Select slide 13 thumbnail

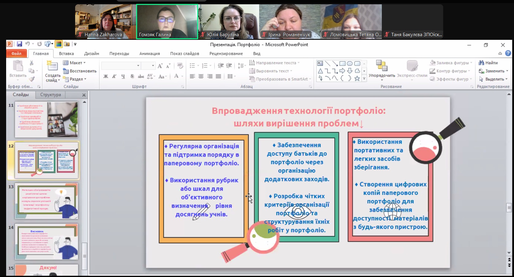pyautogui.click(x=47, y=201)
